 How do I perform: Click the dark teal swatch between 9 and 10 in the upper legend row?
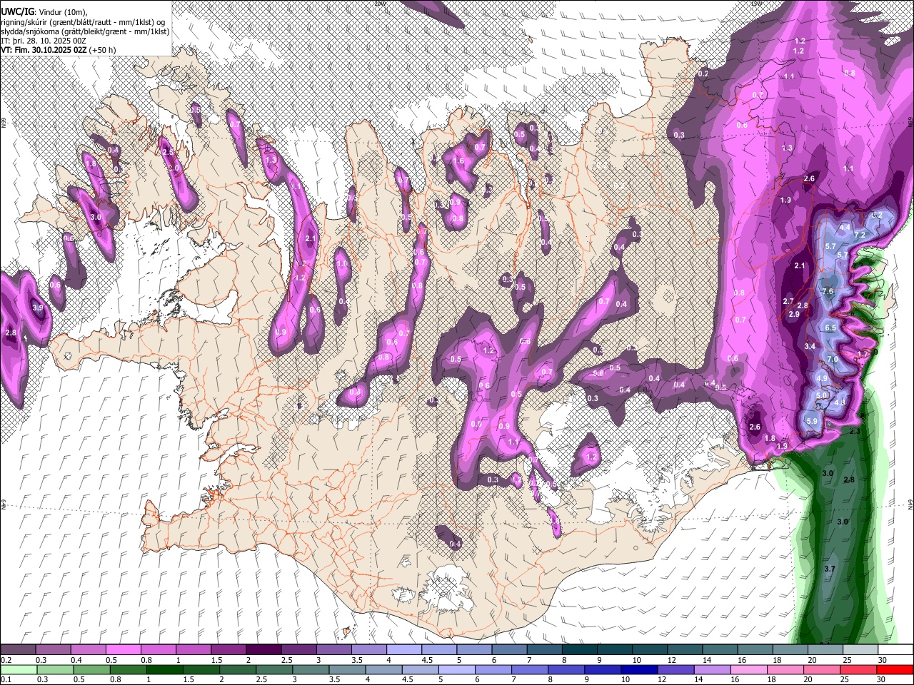(613, 650)
